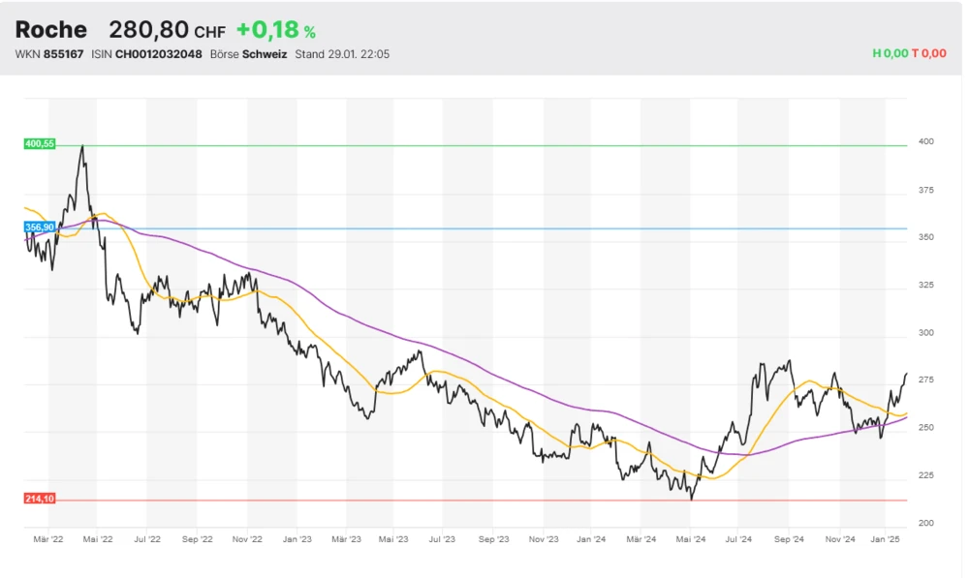The height and width of the screenshot is (578, 969).
Task: Click the Jan '24 x-axis label
Action: (x=591, y=538)
